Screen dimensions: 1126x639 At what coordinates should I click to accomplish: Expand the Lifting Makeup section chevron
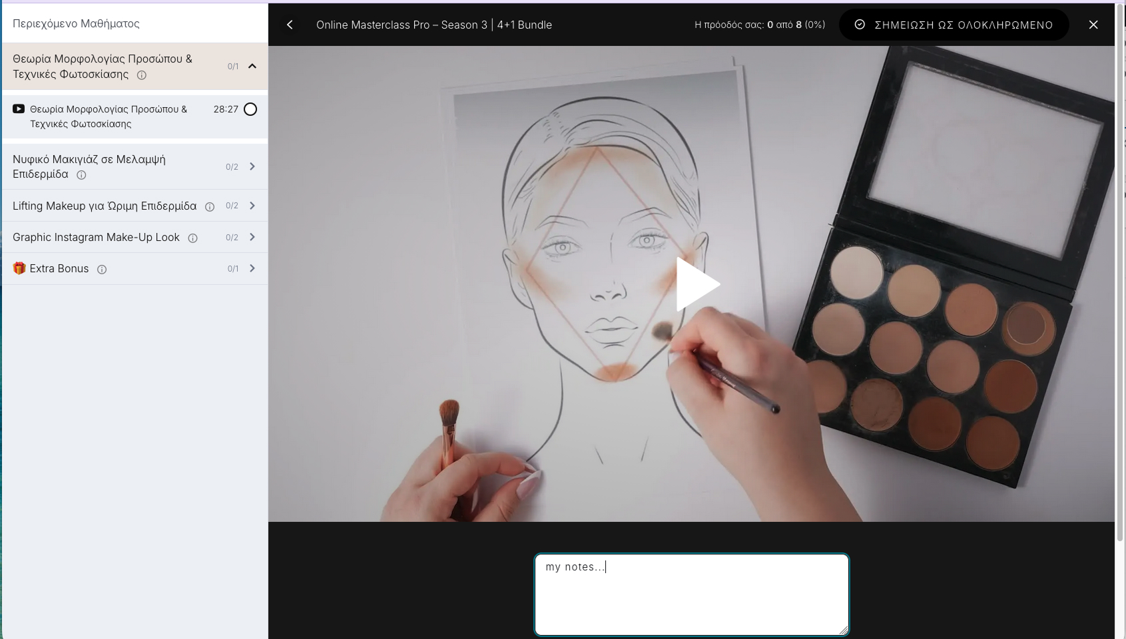252,206
